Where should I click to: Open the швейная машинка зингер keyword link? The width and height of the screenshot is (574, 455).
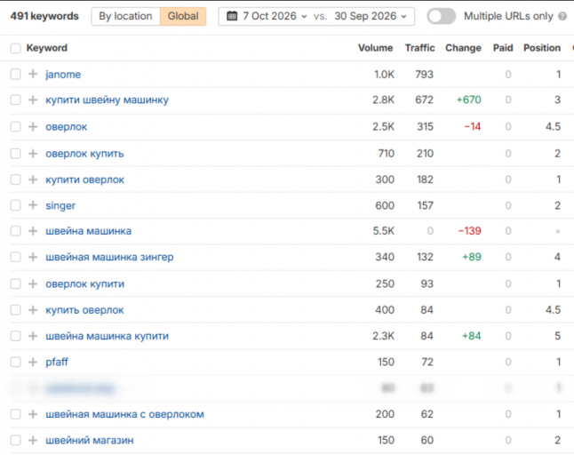click(x=109, y=258)
